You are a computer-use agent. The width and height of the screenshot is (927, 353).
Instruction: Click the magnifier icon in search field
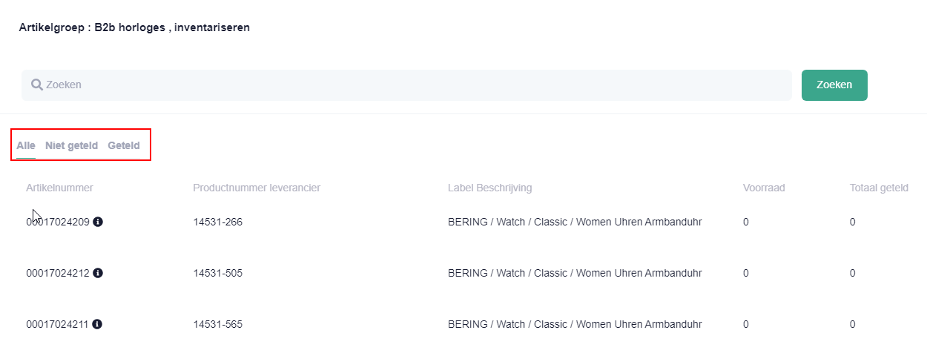36,85
